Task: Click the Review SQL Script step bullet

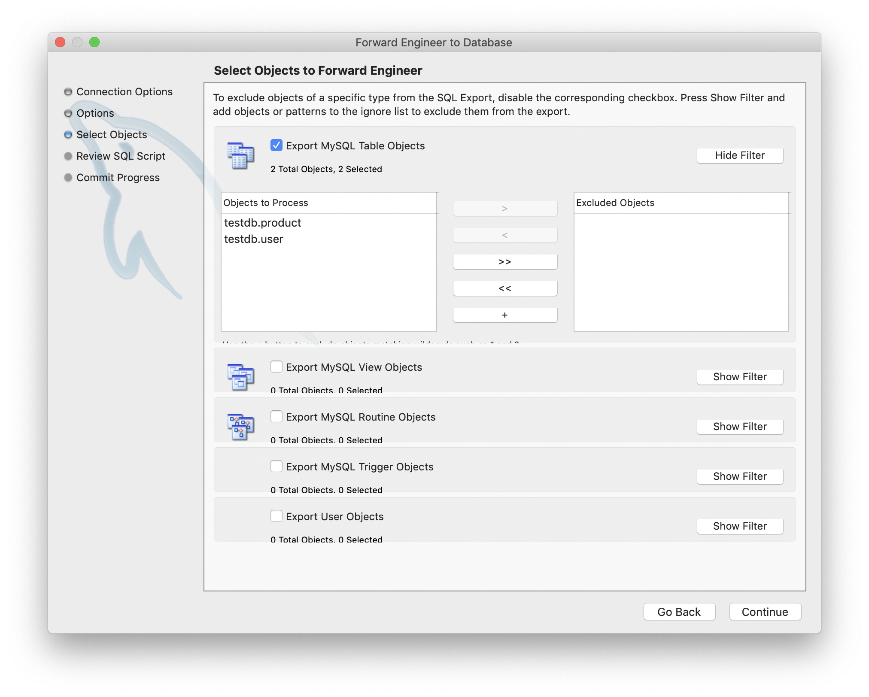Action: [68, 156]
